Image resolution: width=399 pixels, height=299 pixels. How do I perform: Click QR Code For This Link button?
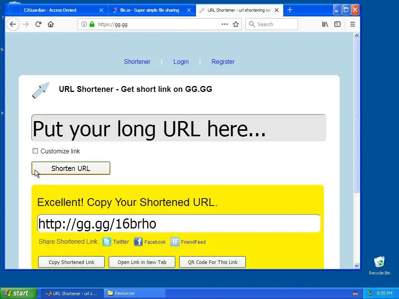pos(212,262)
